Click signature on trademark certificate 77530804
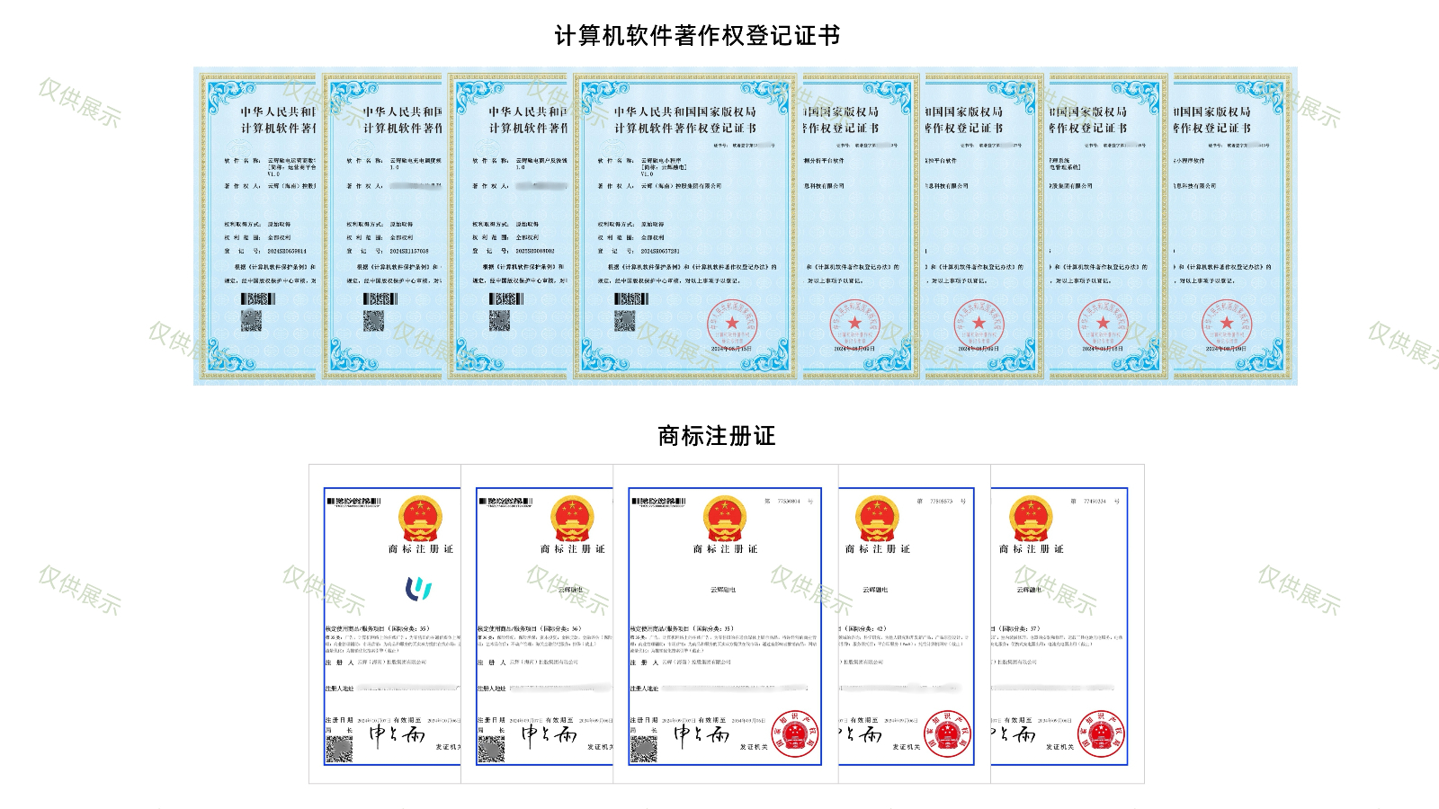Viewport: 1439px width, 809px height. point(702,736)
